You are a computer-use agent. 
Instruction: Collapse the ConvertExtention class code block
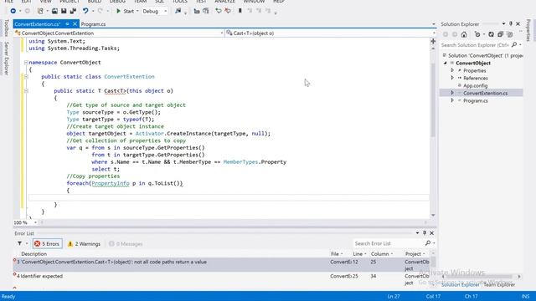tap(26, 77)
